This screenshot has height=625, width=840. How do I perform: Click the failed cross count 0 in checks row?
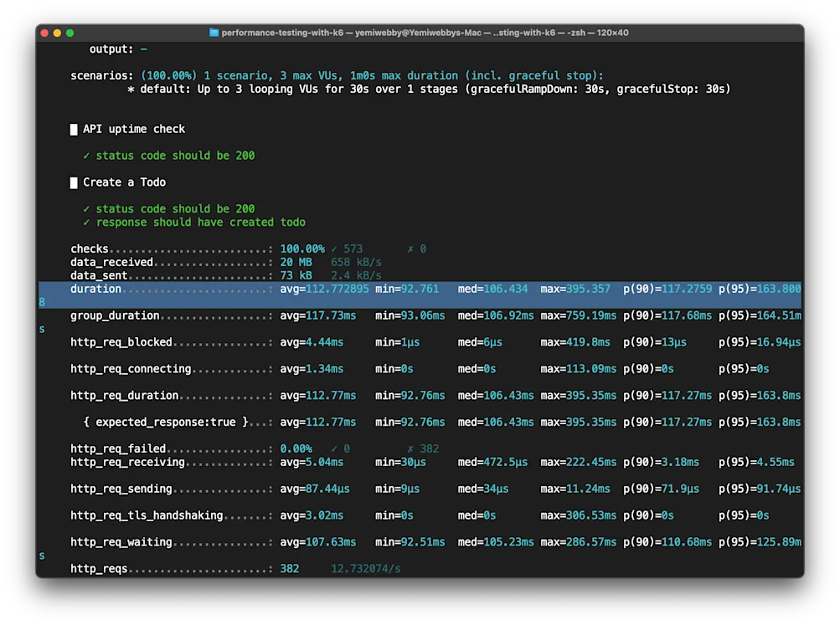[x=416, y=249]
